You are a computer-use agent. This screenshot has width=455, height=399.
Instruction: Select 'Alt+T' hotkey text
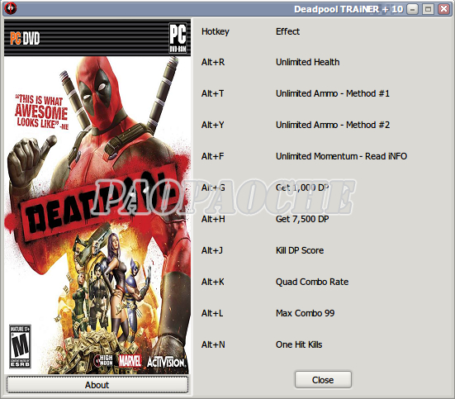coord(213,93)
